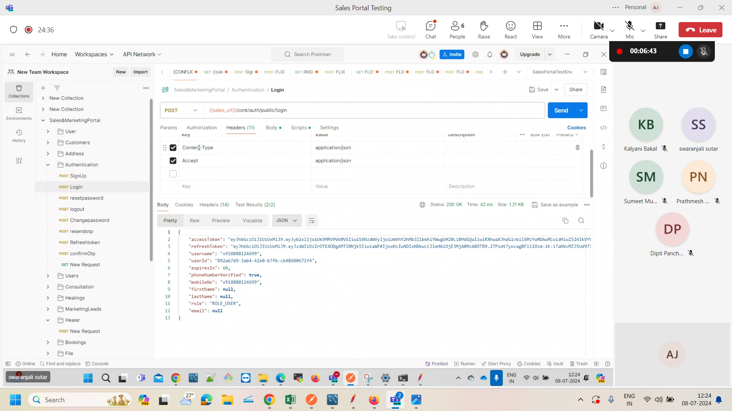The height and width of the screenshot is (411, 732).
Task: Create new collection with plus icon
Action: pos(43,88)
